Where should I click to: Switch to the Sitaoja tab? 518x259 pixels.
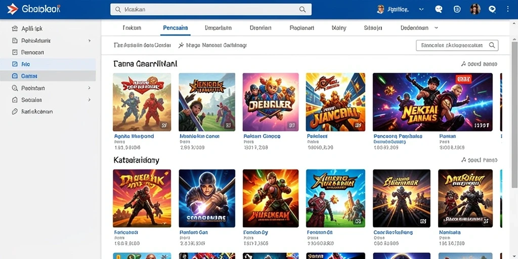(373, 28)
